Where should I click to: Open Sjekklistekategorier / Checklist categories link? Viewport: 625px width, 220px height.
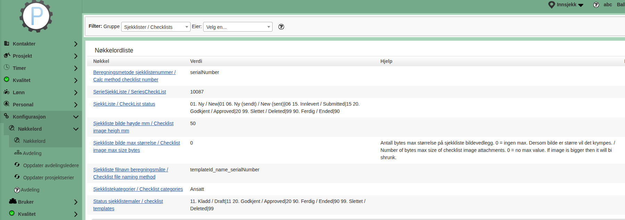tap(138, 189)
